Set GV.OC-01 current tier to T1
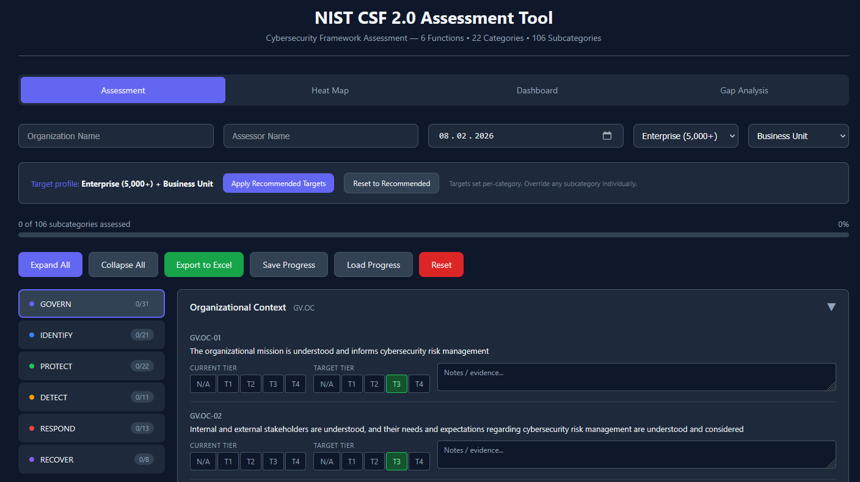Image resolution: width=860 pixels, height=482 pixels. click(x=228, y=384)
